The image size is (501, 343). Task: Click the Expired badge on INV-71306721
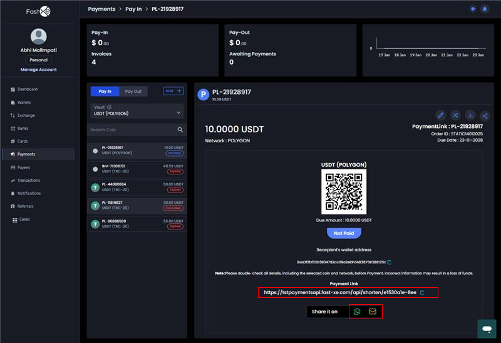point(175,172)
